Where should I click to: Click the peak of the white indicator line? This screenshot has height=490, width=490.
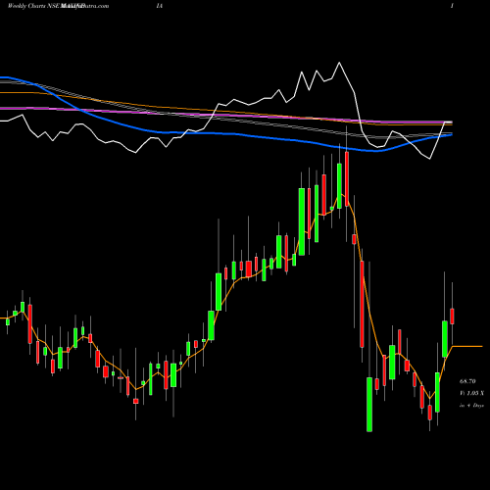(339, 63)
